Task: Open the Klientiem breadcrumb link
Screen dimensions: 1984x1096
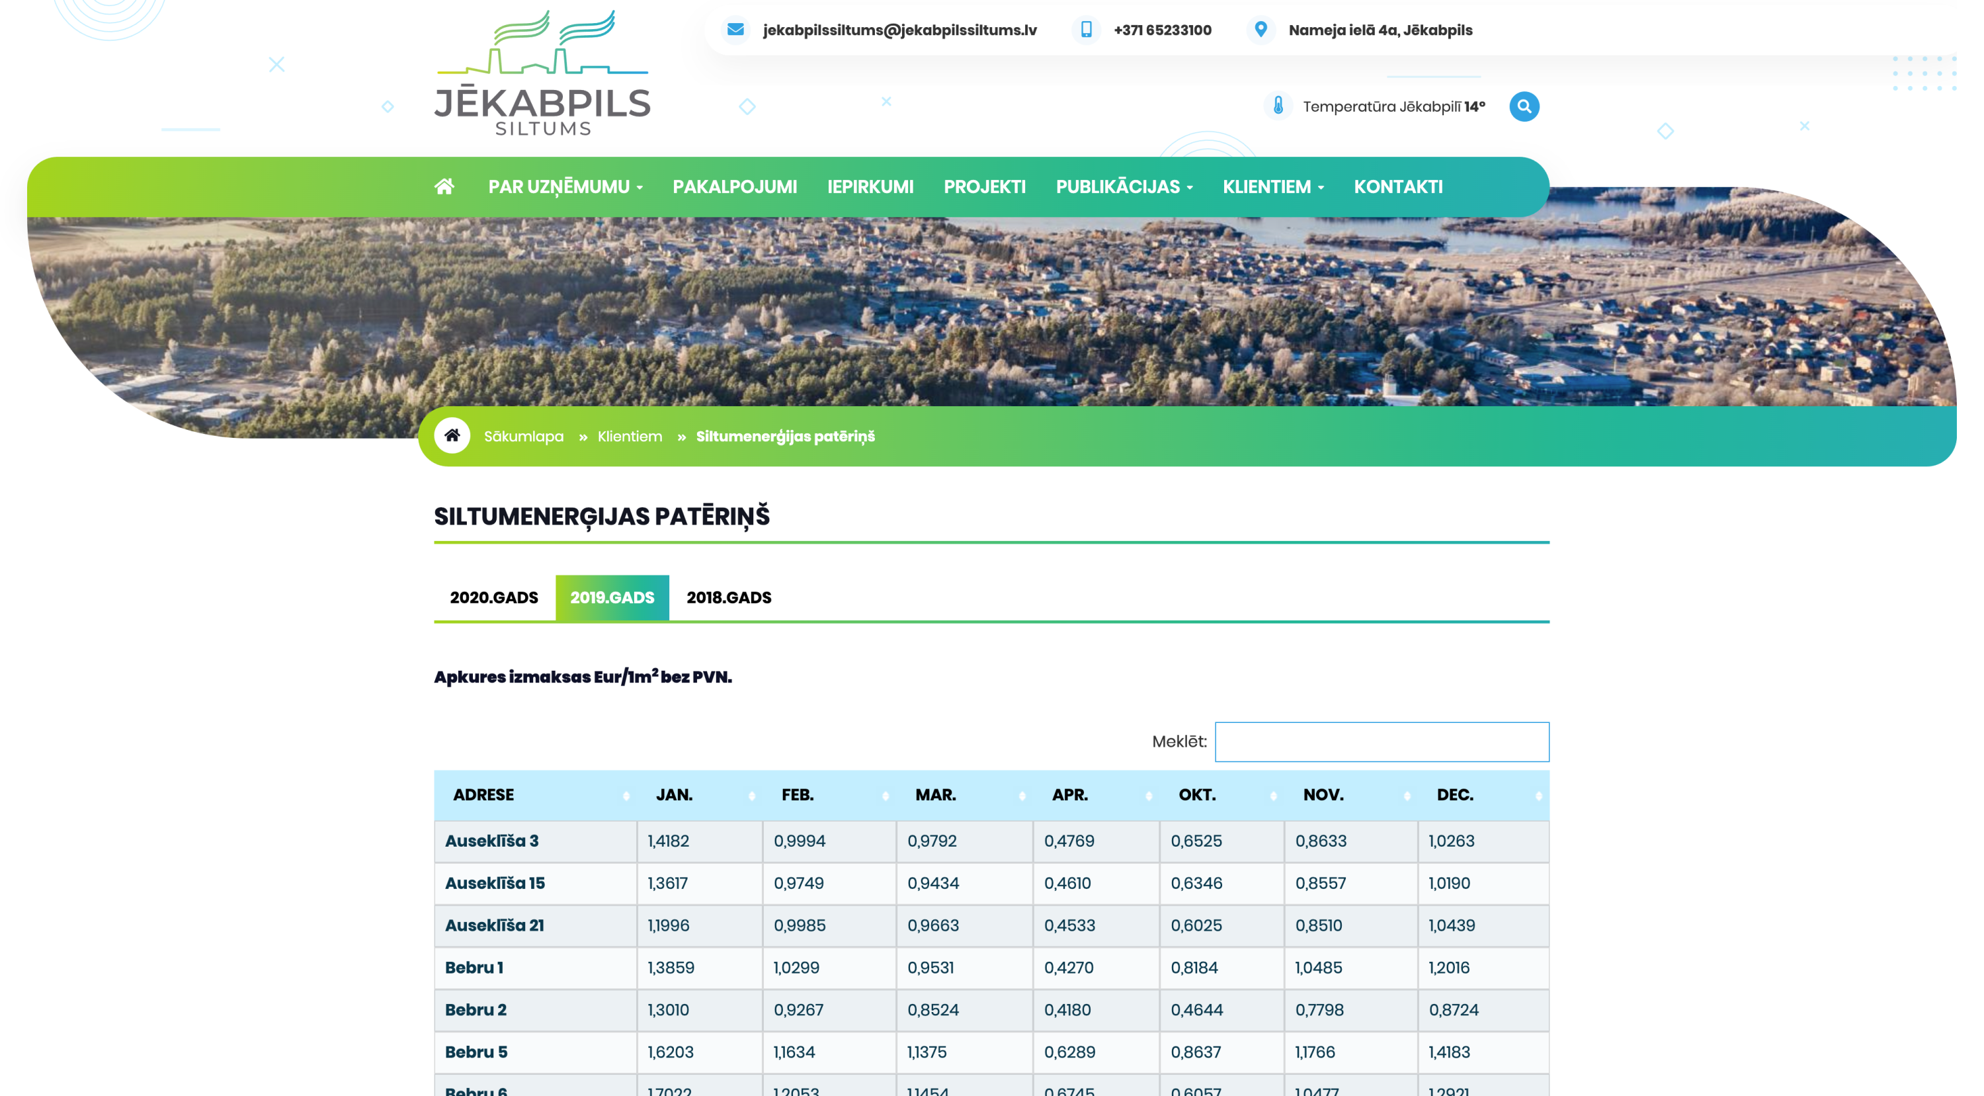Action: (629, 437)
